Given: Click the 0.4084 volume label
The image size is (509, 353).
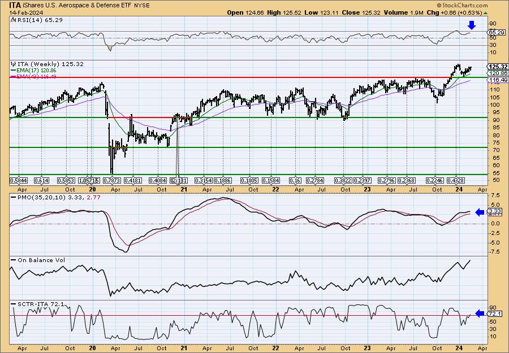Looking at the screenshot, I should pyautogui.click(x=158, y=180).
